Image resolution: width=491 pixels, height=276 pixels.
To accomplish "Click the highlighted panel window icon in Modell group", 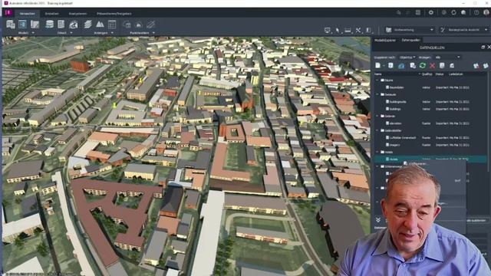I will point(22,25).
